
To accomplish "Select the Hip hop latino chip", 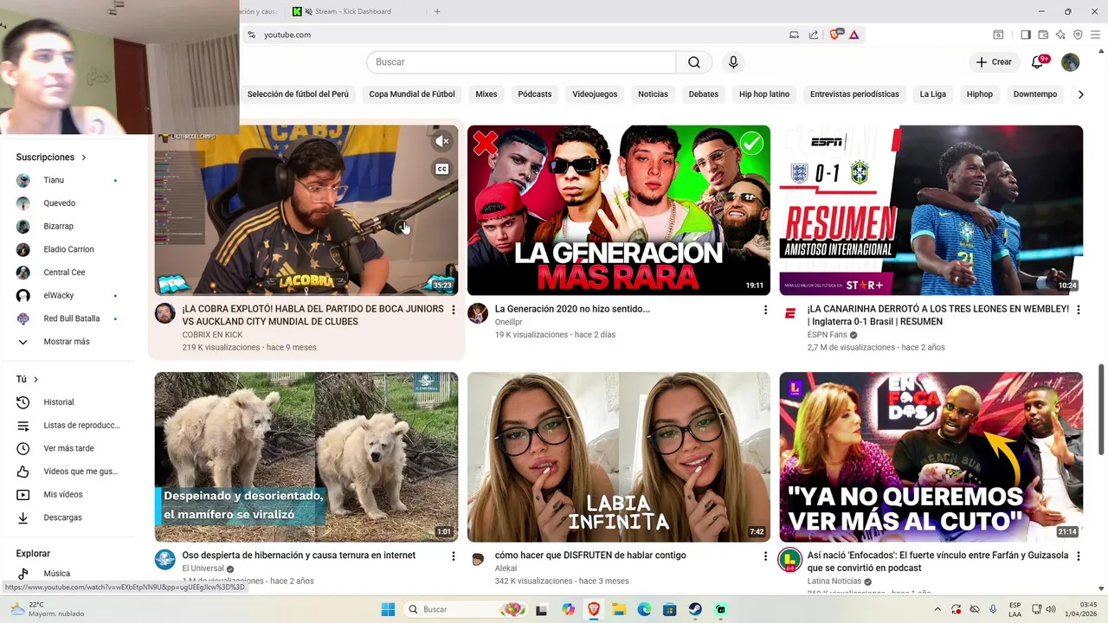I will (x=764, y=94).
